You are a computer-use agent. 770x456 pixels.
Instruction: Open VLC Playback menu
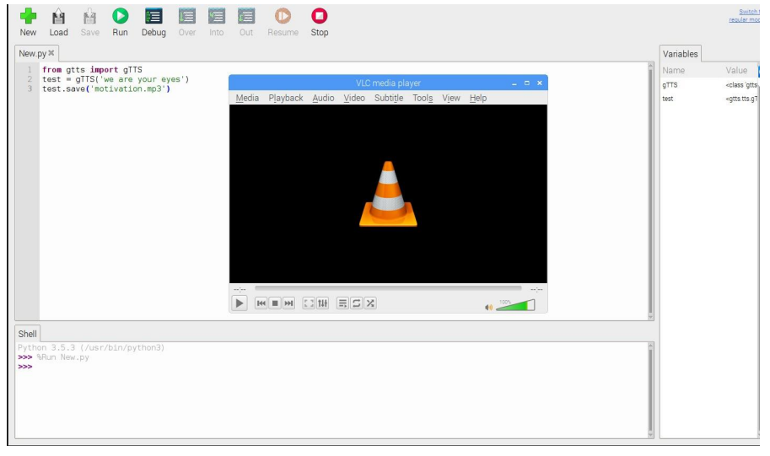pos(286,98)
